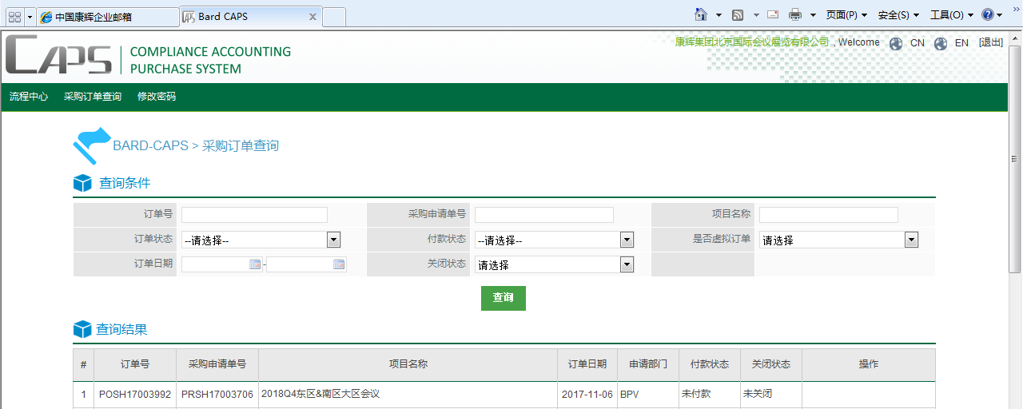Expand the 关闭状态 dropdown
The image size is (1023, 409).
pyautogui.click(x=627, y=264)
